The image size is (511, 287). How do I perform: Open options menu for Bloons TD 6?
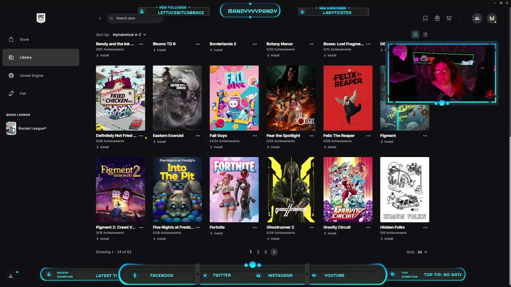click(x=198, y=44)
